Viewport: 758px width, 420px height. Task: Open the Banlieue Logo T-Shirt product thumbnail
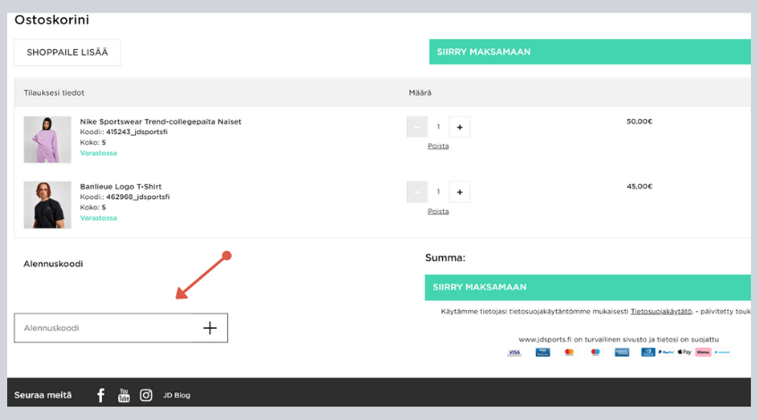click(x=47, y=205)
